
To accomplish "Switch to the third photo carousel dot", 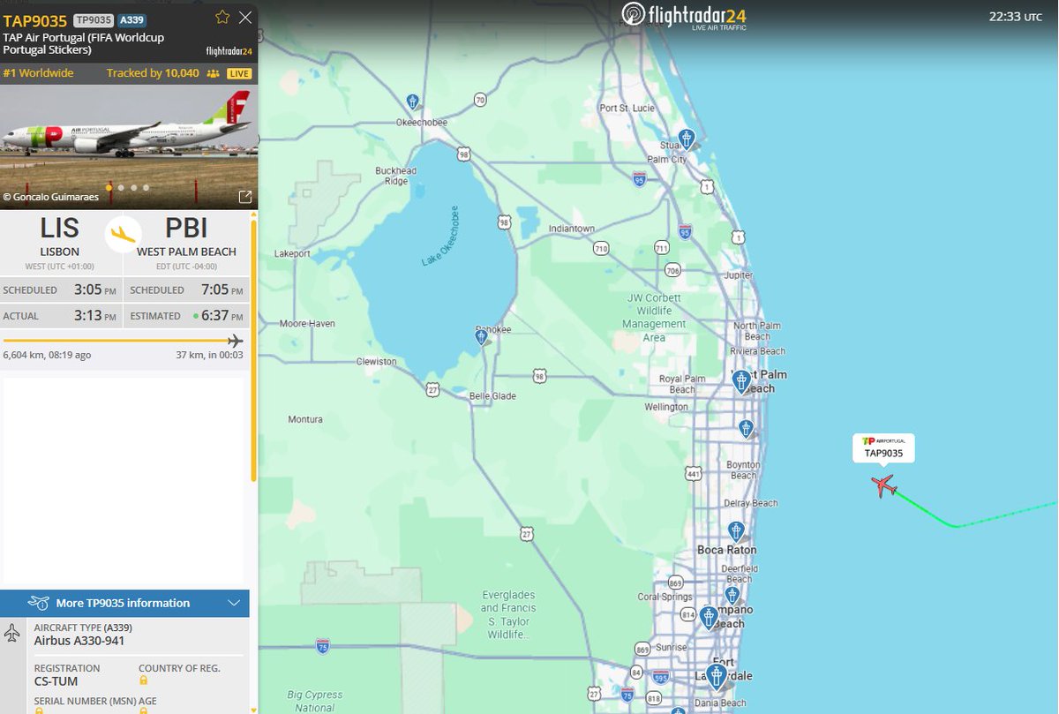I will coord(134,188).
